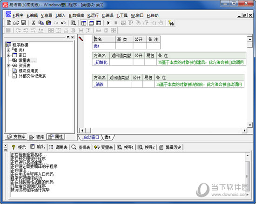Click editor horizontal scrollbar left arrow
The width and height of the screenshot is (256, 204).
coord(82,131)
